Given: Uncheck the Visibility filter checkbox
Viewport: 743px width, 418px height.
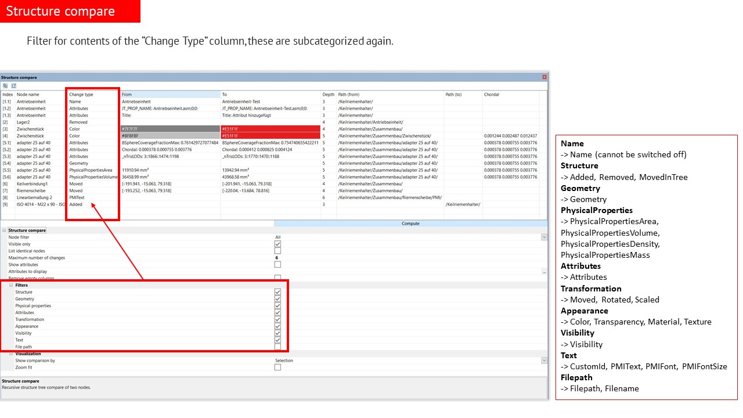Looking at the screenshot, I should pos(277,333).
